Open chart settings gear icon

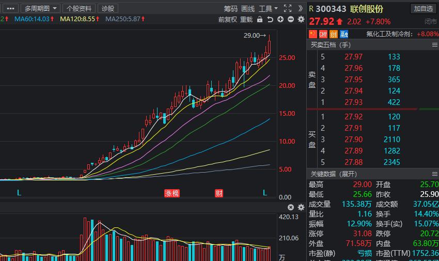pyautogui.click(x=301, y=19)
